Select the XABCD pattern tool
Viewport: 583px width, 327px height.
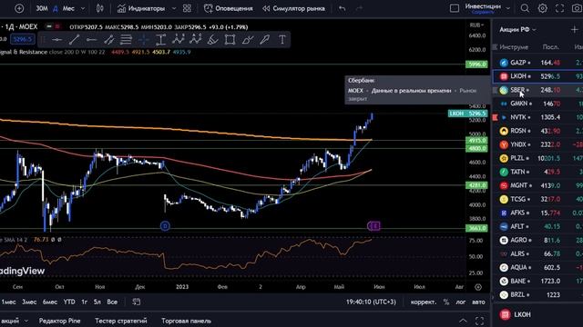(196, 39)
